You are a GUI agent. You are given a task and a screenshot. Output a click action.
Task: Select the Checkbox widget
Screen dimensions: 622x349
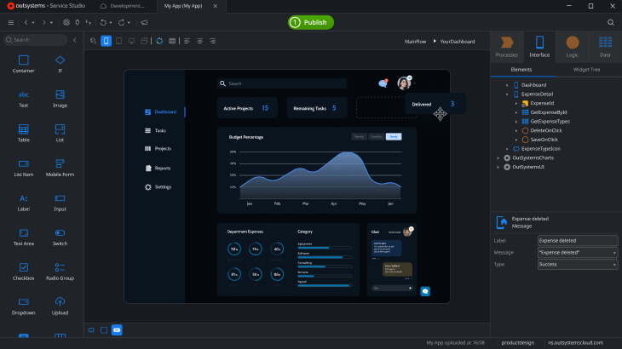pyautogui.click(x=23, y=272)
